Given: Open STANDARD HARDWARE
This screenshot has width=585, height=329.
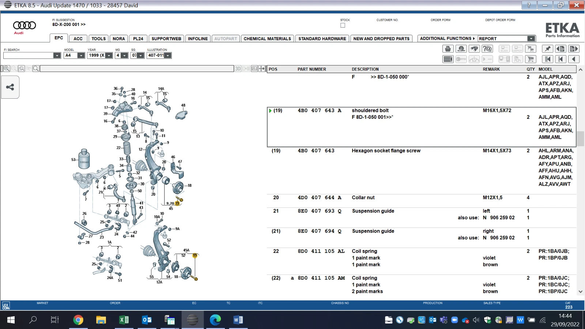Looking at the screenshot, I should pos(322,38).
